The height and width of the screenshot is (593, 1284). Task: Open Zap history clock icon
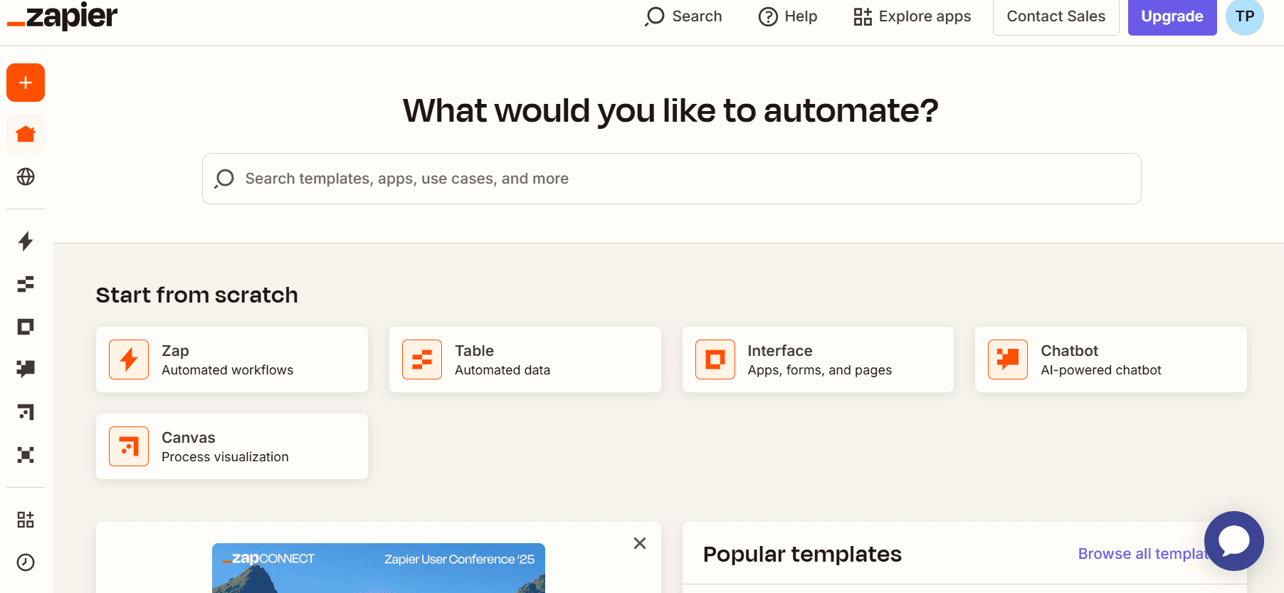point(26,562)
